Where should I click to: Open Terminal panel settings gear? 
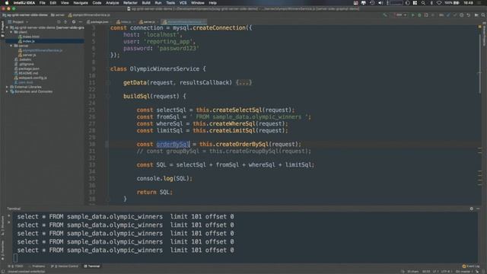tap(472, 209)
